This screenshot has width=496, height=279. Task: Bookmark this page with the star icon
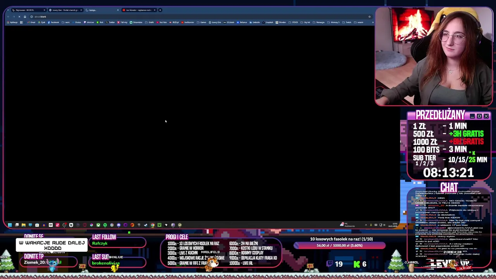[369, 17]
